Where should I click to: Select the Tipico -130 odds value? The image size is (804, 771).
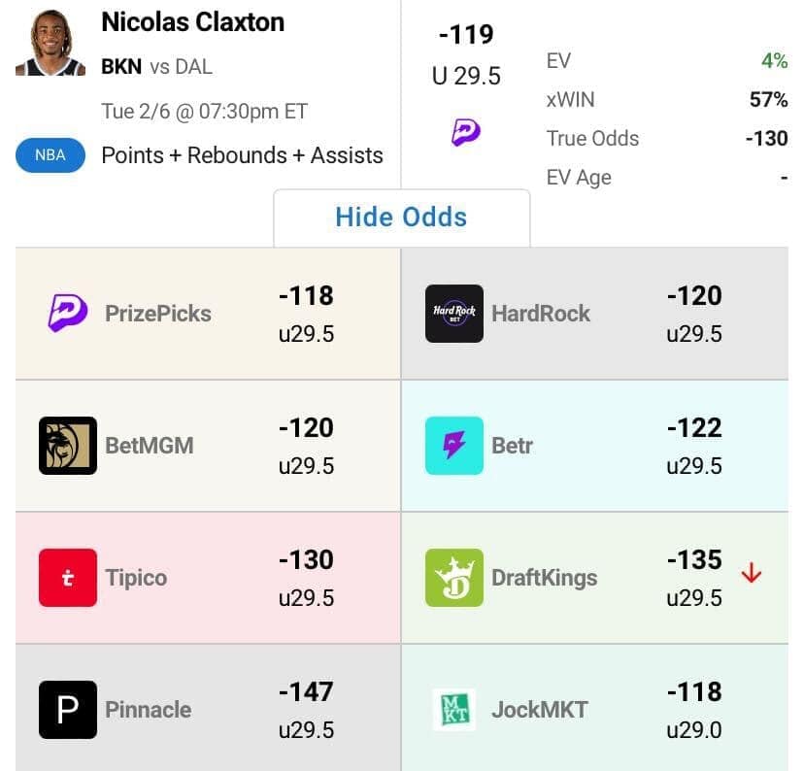pyautogui.click(x=306, y=560)
